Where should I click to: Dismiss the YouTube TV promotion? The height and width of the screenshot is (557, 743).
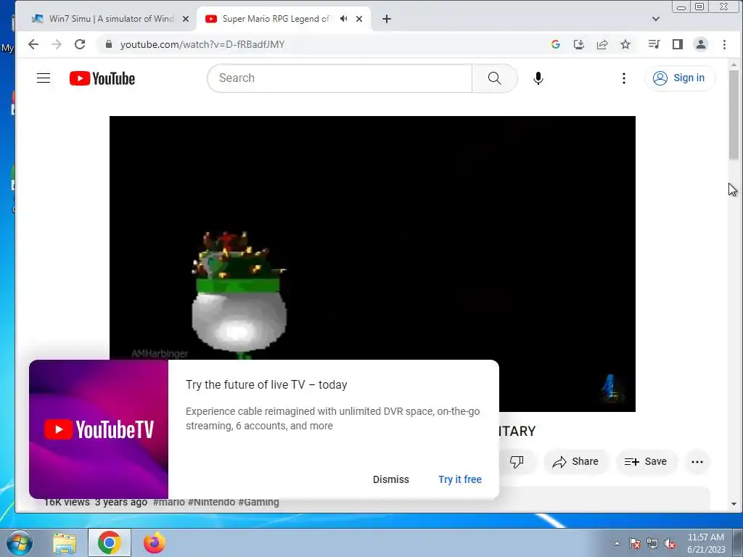pos(391,479)
